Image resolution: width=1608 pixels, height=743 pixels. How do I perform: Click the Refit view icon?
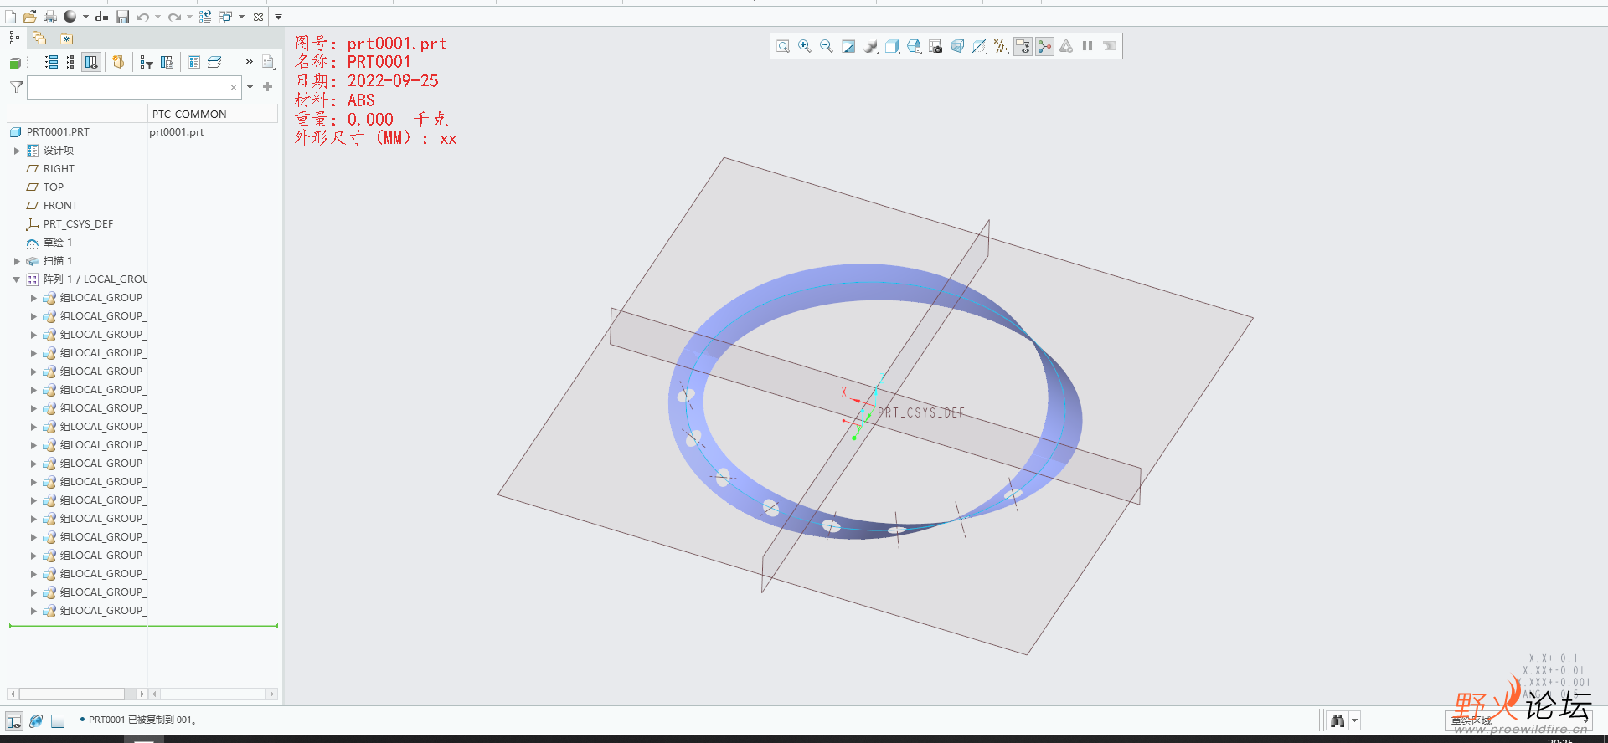783,46
